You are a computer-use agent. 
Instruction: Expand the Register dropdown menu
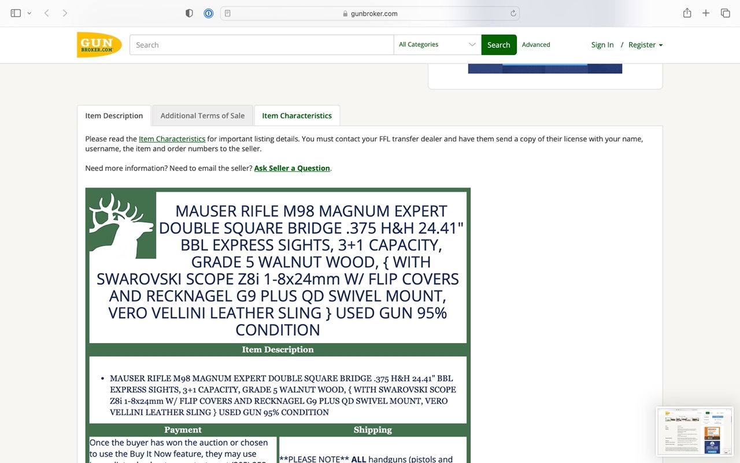pos(645,45)
